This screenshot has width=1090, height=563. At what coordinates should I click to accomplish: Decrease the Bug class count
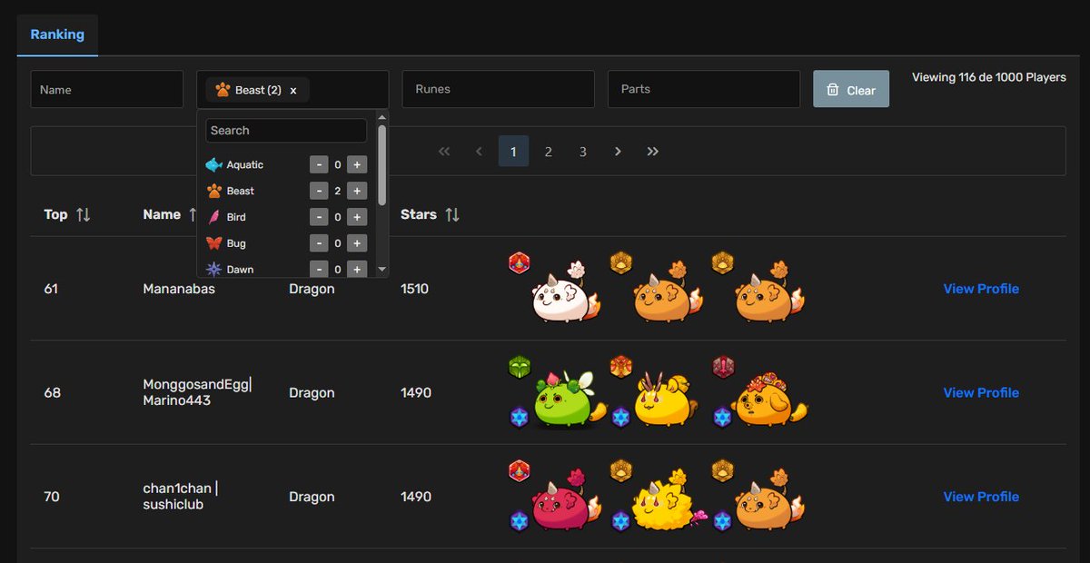pyautogui.click(x=319, y=243)
